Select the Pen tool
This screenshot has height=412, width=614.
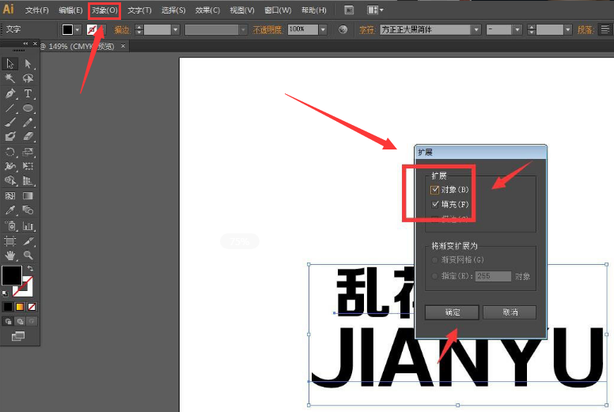tap(10, 93)
